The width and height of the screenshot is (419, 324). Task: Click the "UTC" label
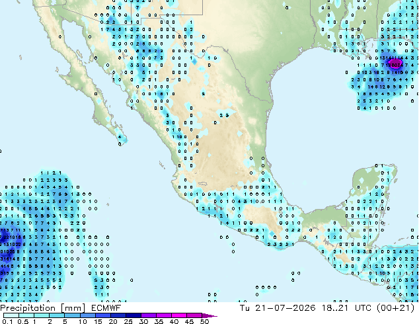click(x=363, y=308)
